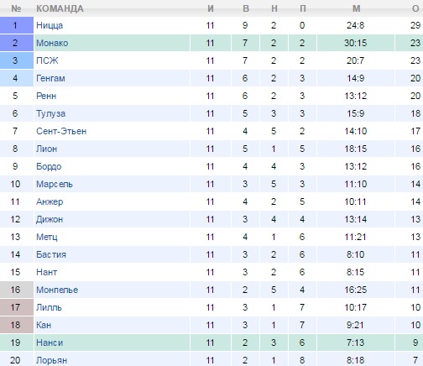
Task: Click the Анжер team link
Action: coord(50,201)
